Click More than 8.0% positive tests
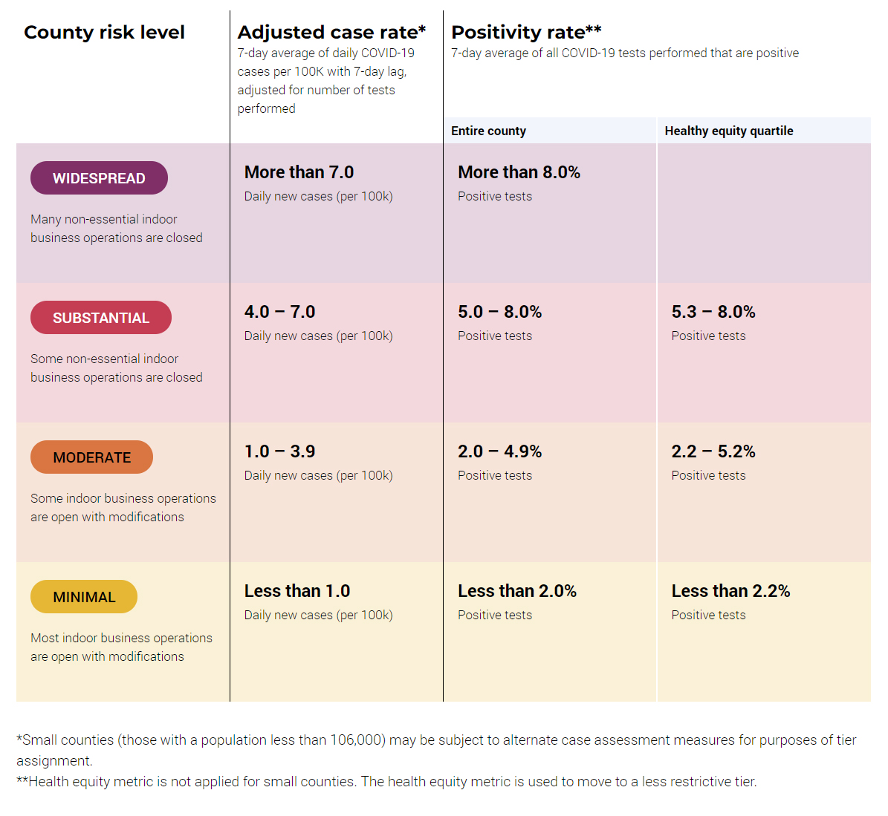The width and height of the screenshot is (888, 816). tap(519, 172)
